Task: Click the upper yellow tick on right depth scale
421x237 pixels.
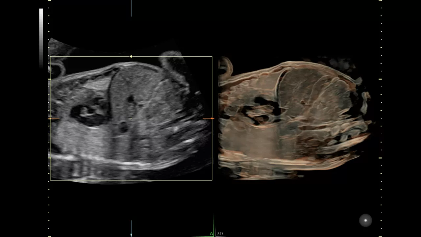Action: point(380,79)
